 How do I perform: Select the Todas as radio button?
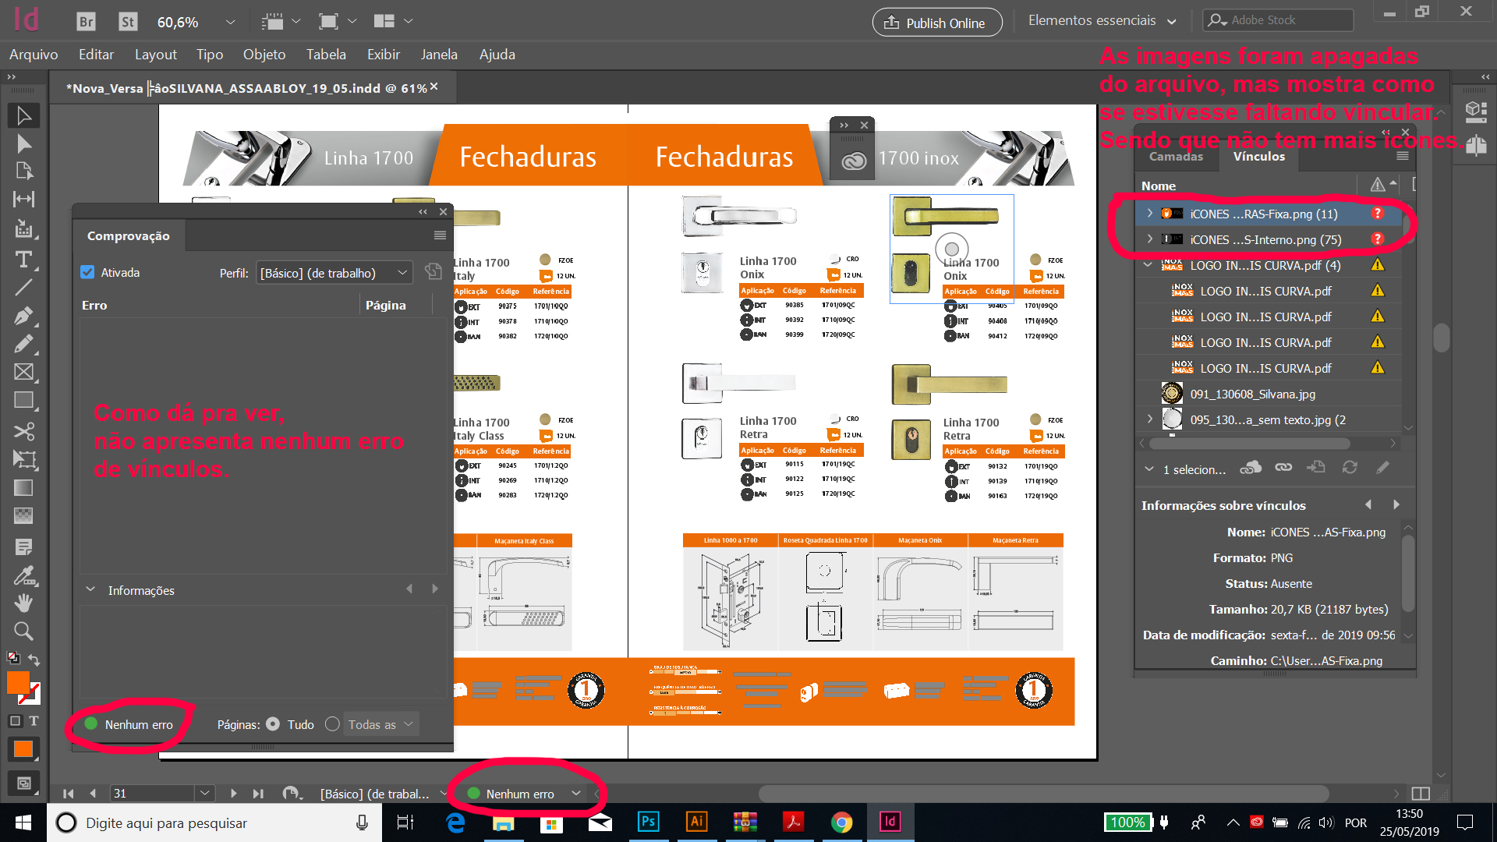(332, 724)
